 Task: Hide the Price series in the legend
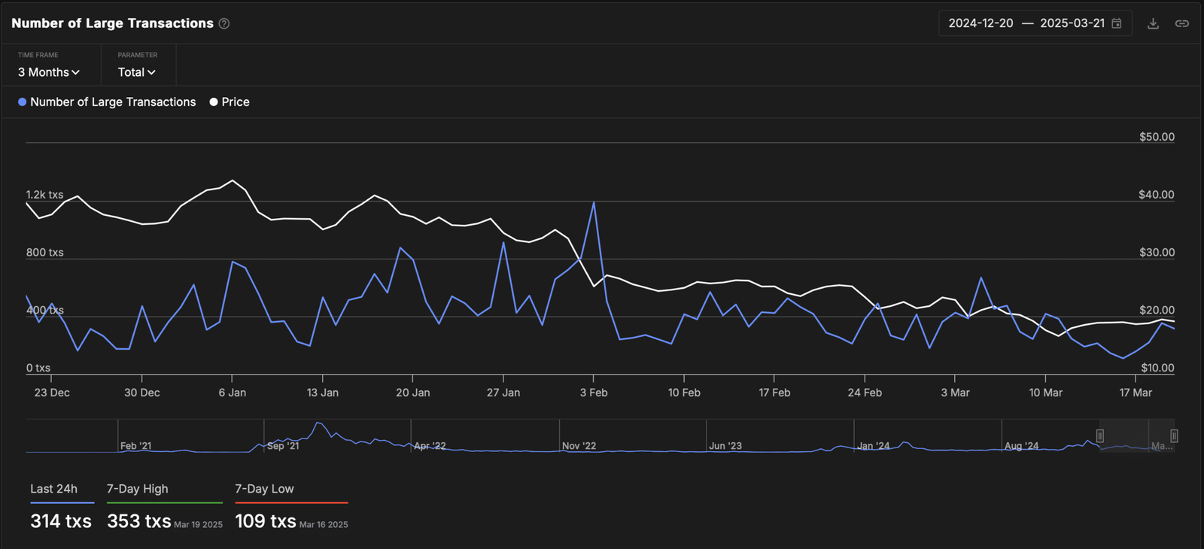point(230,102)
